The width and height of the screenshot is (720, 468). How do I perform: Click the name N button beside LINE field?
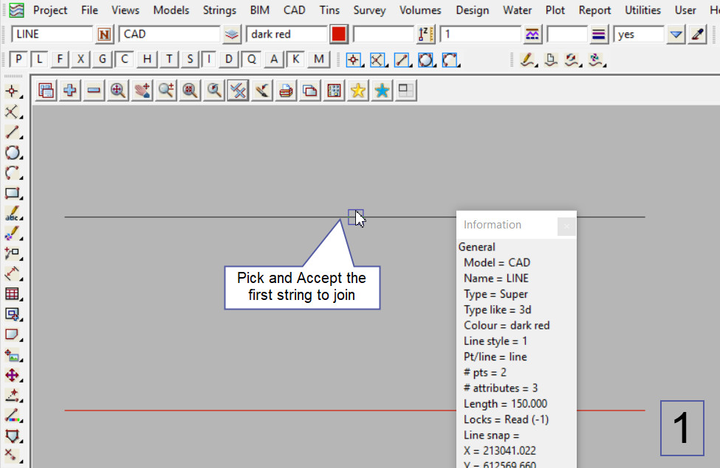click(x=105, y=35)
